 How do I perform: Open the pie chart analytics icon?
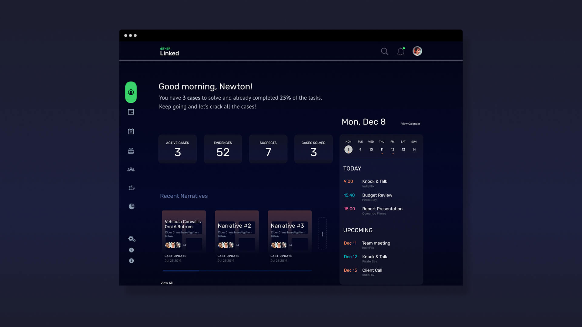(132, 206)
